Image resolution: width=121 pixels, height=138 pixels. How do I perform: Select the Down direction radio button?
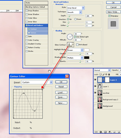(75, 19)
